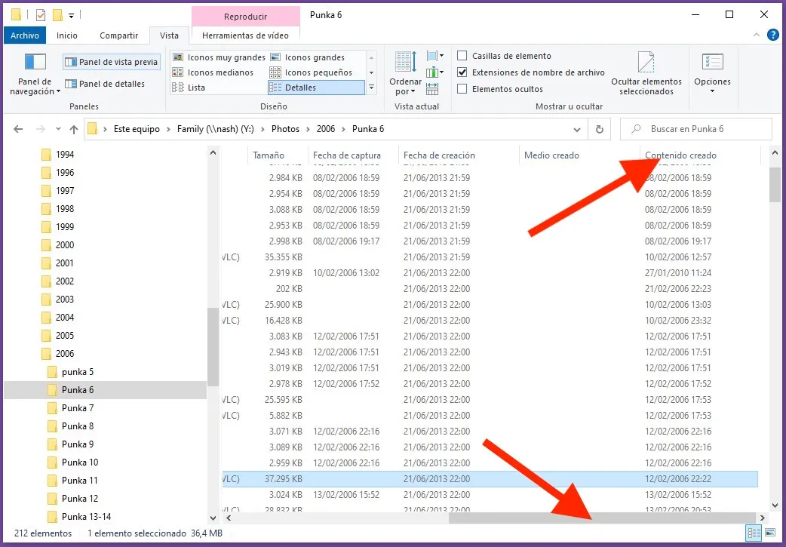The height and width of the screenshot is (547, 786).
Task: Enable Casillas de elemento checkbox
Action: (x=462, y=56)
